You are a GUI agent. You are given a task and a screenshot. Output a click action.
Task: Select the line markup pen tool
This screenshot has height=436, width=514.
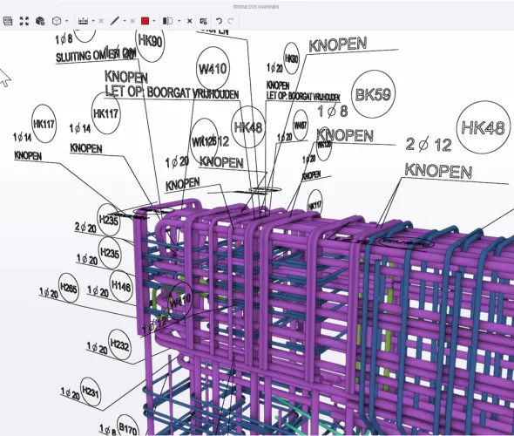(114, 21)
